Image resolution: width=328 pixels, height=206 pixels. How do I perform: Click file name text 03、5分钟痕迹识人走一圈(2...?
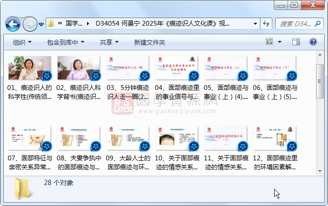pyautogui.click(x=128, y=92)
